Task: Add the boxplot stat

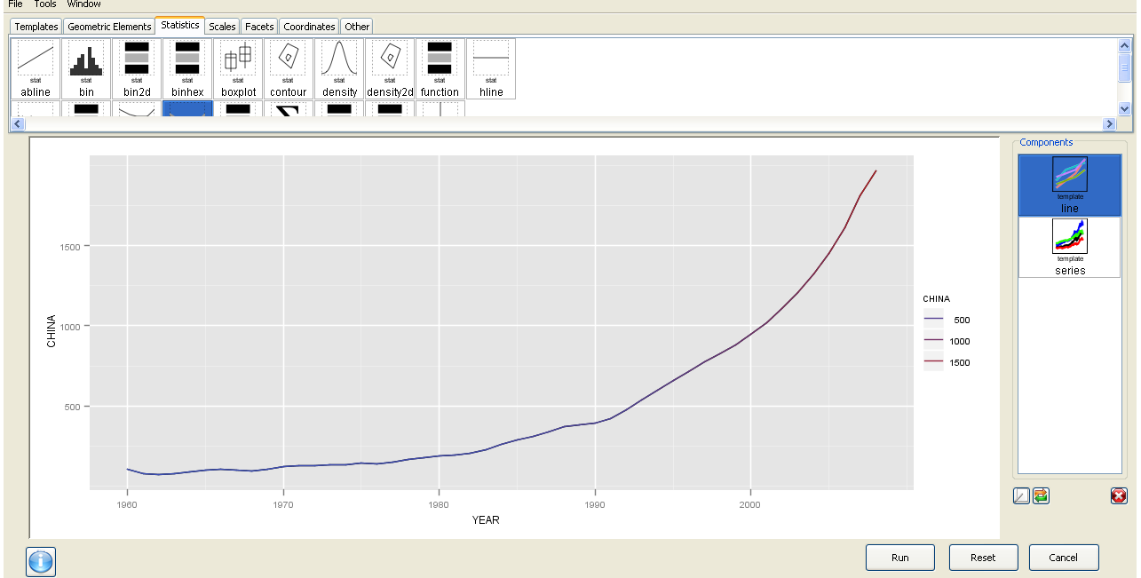Action: pos(238,67)
